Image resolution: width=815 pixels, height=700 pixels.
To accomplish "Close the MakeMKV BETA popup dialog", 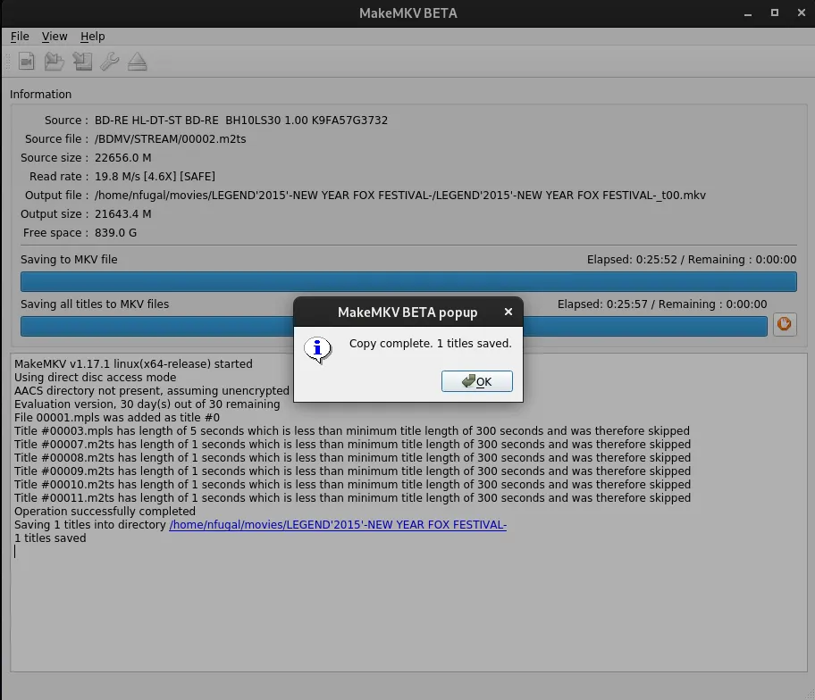I will tap(508, 312).
